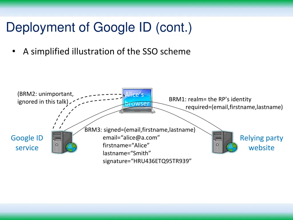Screen dimensions: 293x220
Task: Click the bullet text about simplified SSO scheme
Action: 107,52
